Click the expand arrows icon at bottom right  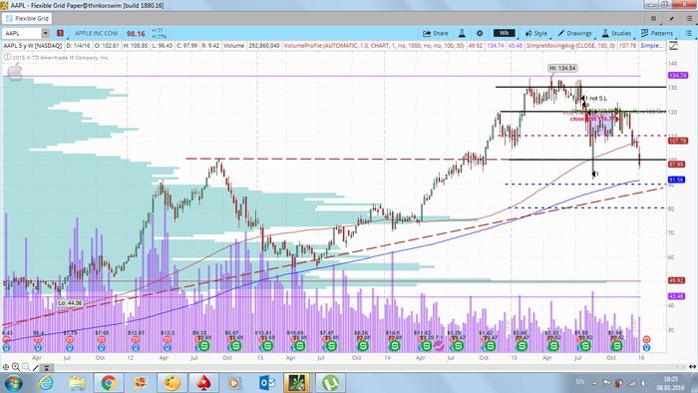coord(692,367)
